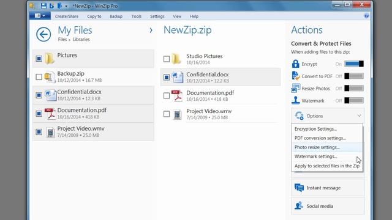Go back with the circled arrow button
The height and width of the screenshot is (220, 392).
click(x=43, y=34)
